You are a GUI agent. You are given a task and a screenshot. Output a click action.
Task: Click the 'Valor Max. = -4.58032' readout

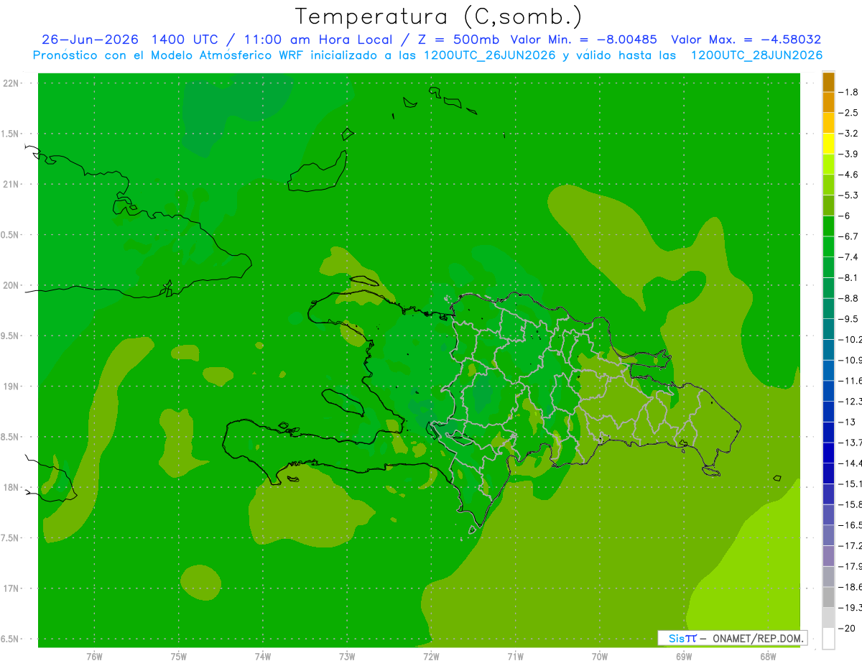(746, 40)
